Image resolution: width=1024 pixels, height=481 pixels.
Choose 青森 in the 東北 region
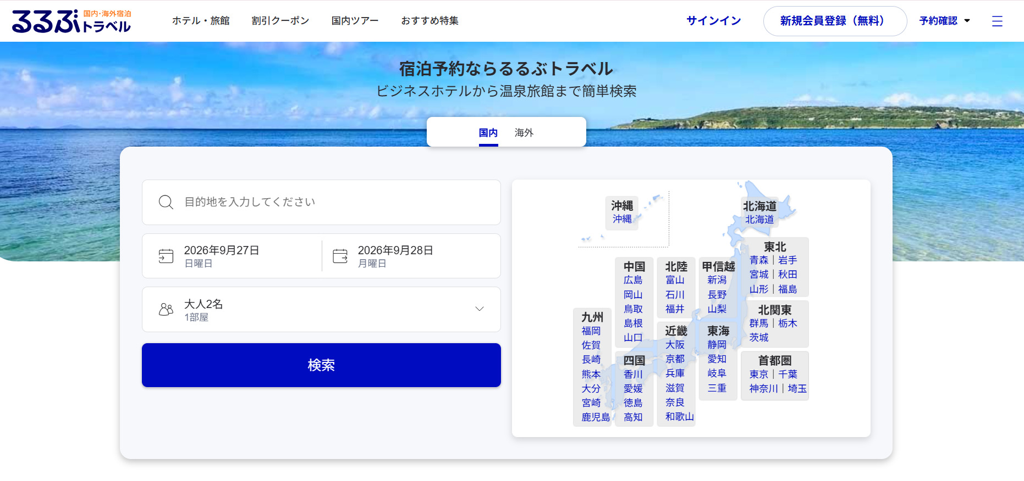click(x=759, y=260)
